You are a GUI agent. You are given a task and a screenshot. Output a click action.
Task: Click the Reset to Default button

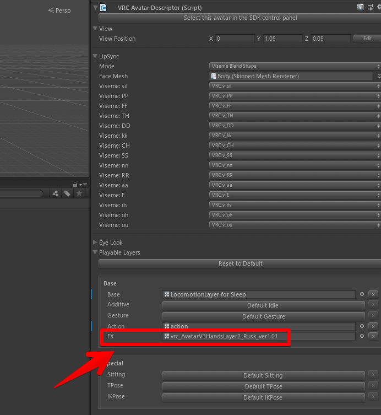tap(240, 263)
